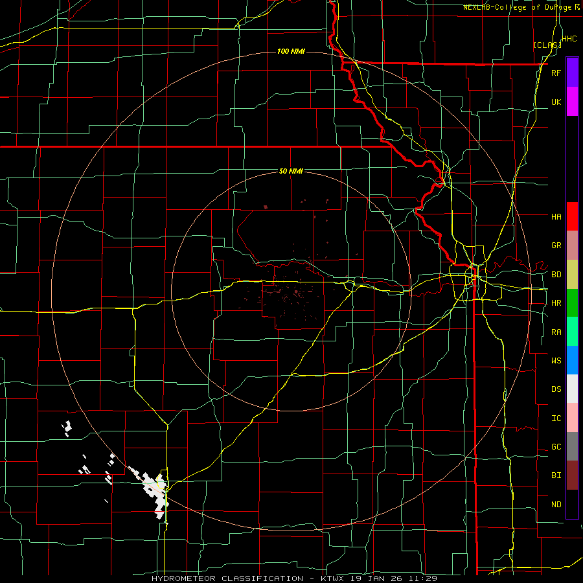Click the BD legend label
Image resolution: width=583 pixels, height=583 pixels.
tap(556, 275)
